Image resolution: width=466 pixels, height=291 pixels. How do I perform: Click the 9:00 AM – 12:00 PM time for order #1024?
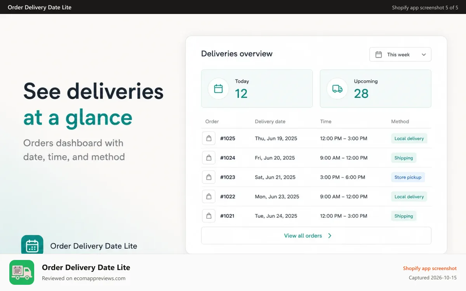click(x=344, y=158)
